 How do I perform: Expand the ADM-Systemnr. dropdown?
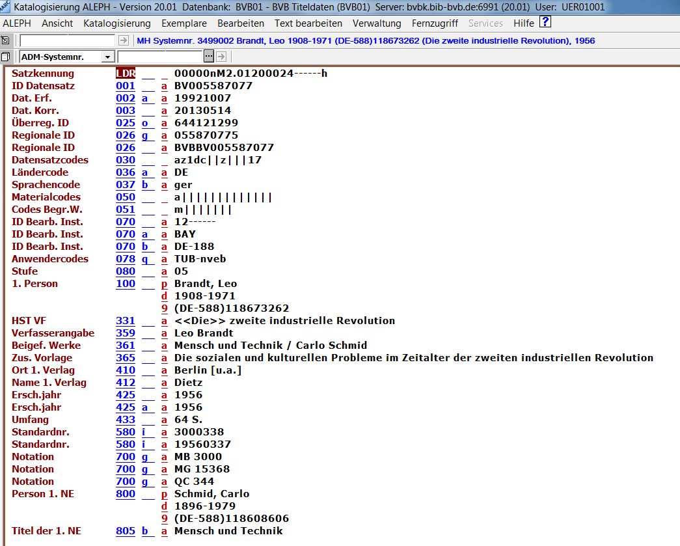108,57
